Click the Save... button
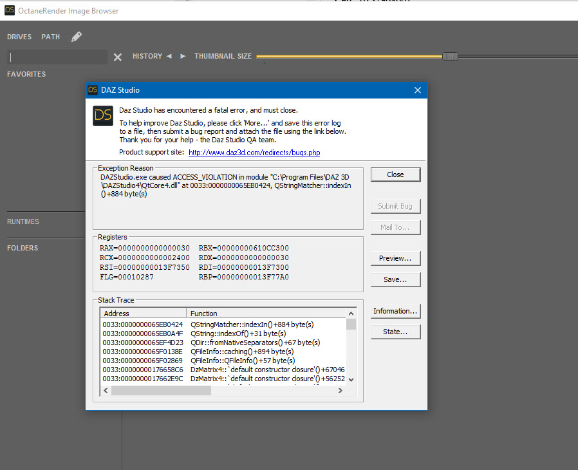The width and height of the screenshot is (578, 470). (x=396, y=280)
